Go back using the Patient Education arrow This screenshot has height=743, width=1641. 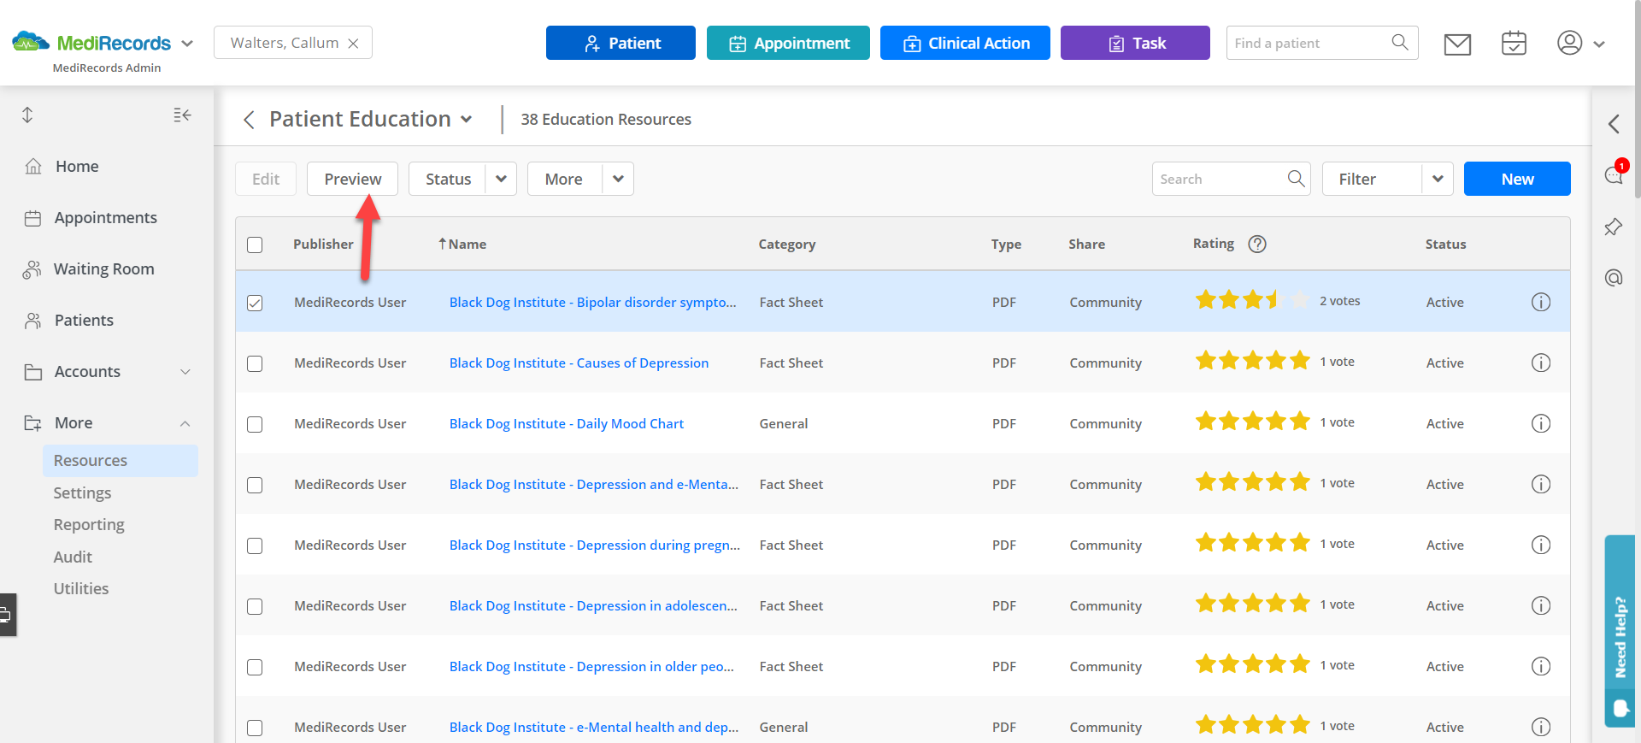click(x=249, y=120)
